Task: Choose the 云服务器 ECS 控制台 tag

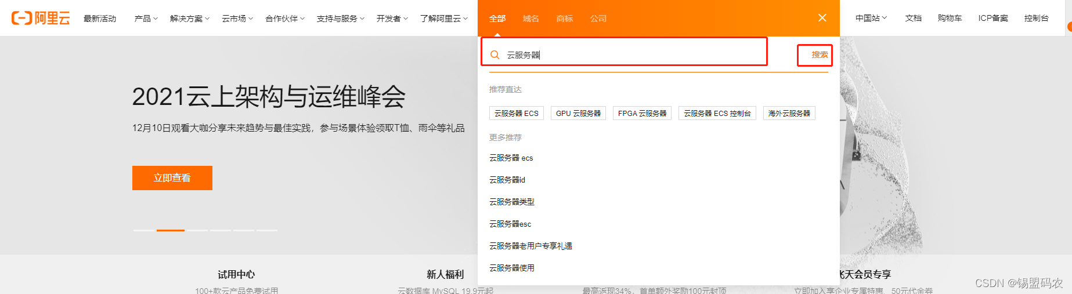Action: pyautogui.click(x=717, y=113)
